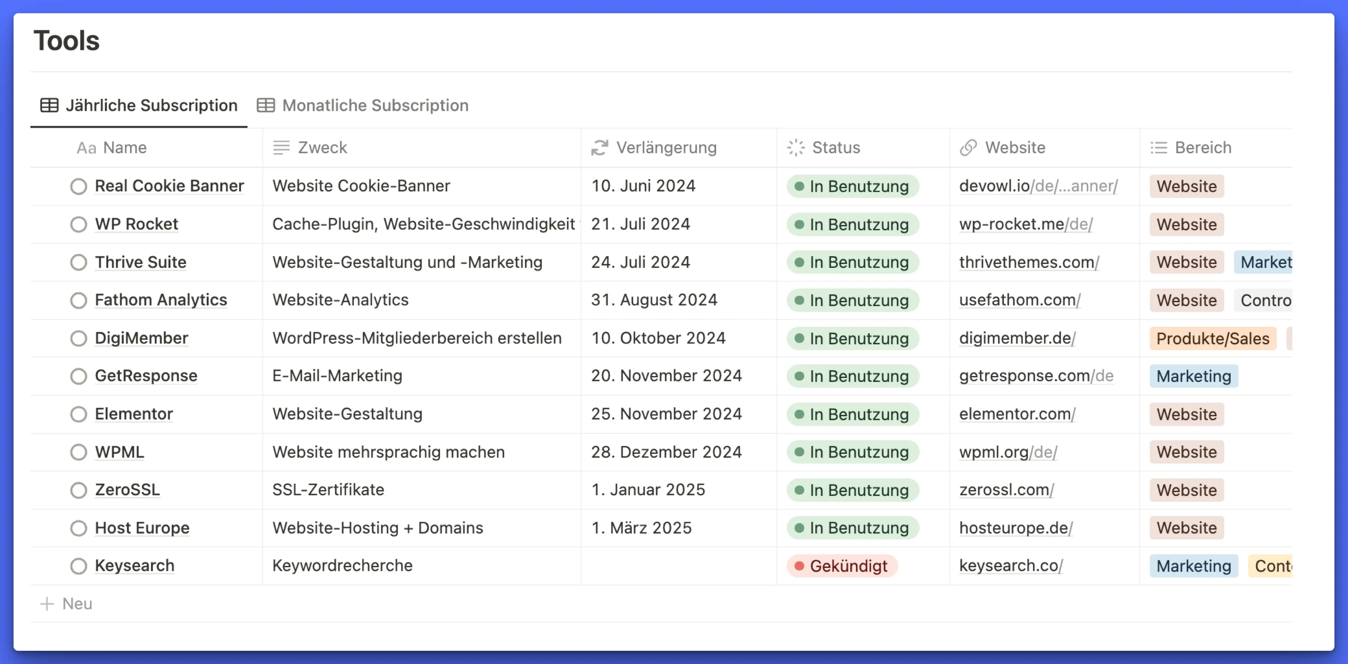The height and width of the screenshot is (664, 1348).
Task: Click the table icon beside Monatliche Subscription
Action: click(x=265, y=105)
